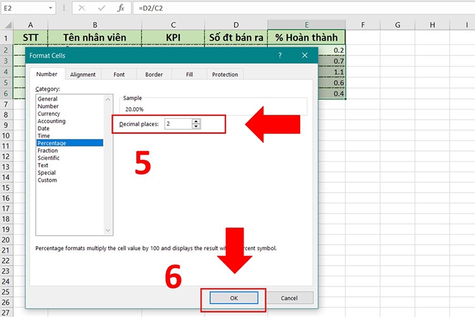This screenshot has height=317, width=475.
Task: Click the Decimal places input field
Action: coord(178,124)
